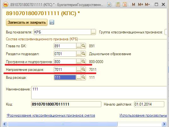Click 'Дошкольное образование' description text
This screenshot has height=127, width=169.
coord(110,54)
